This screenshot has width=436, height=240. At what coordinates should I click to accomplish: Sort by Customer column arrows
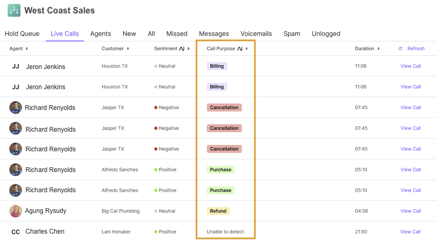[x=128, y=49]
